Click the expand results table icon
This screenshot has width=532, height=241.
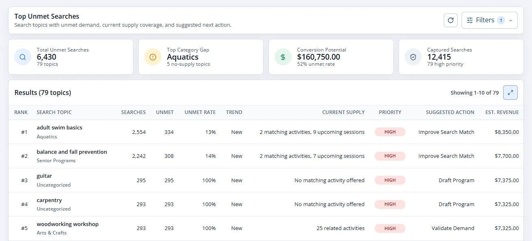coord(510,93)
